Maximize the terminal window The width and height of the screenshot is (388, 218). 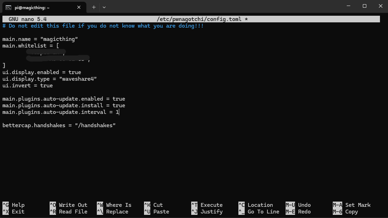(365, 6)
